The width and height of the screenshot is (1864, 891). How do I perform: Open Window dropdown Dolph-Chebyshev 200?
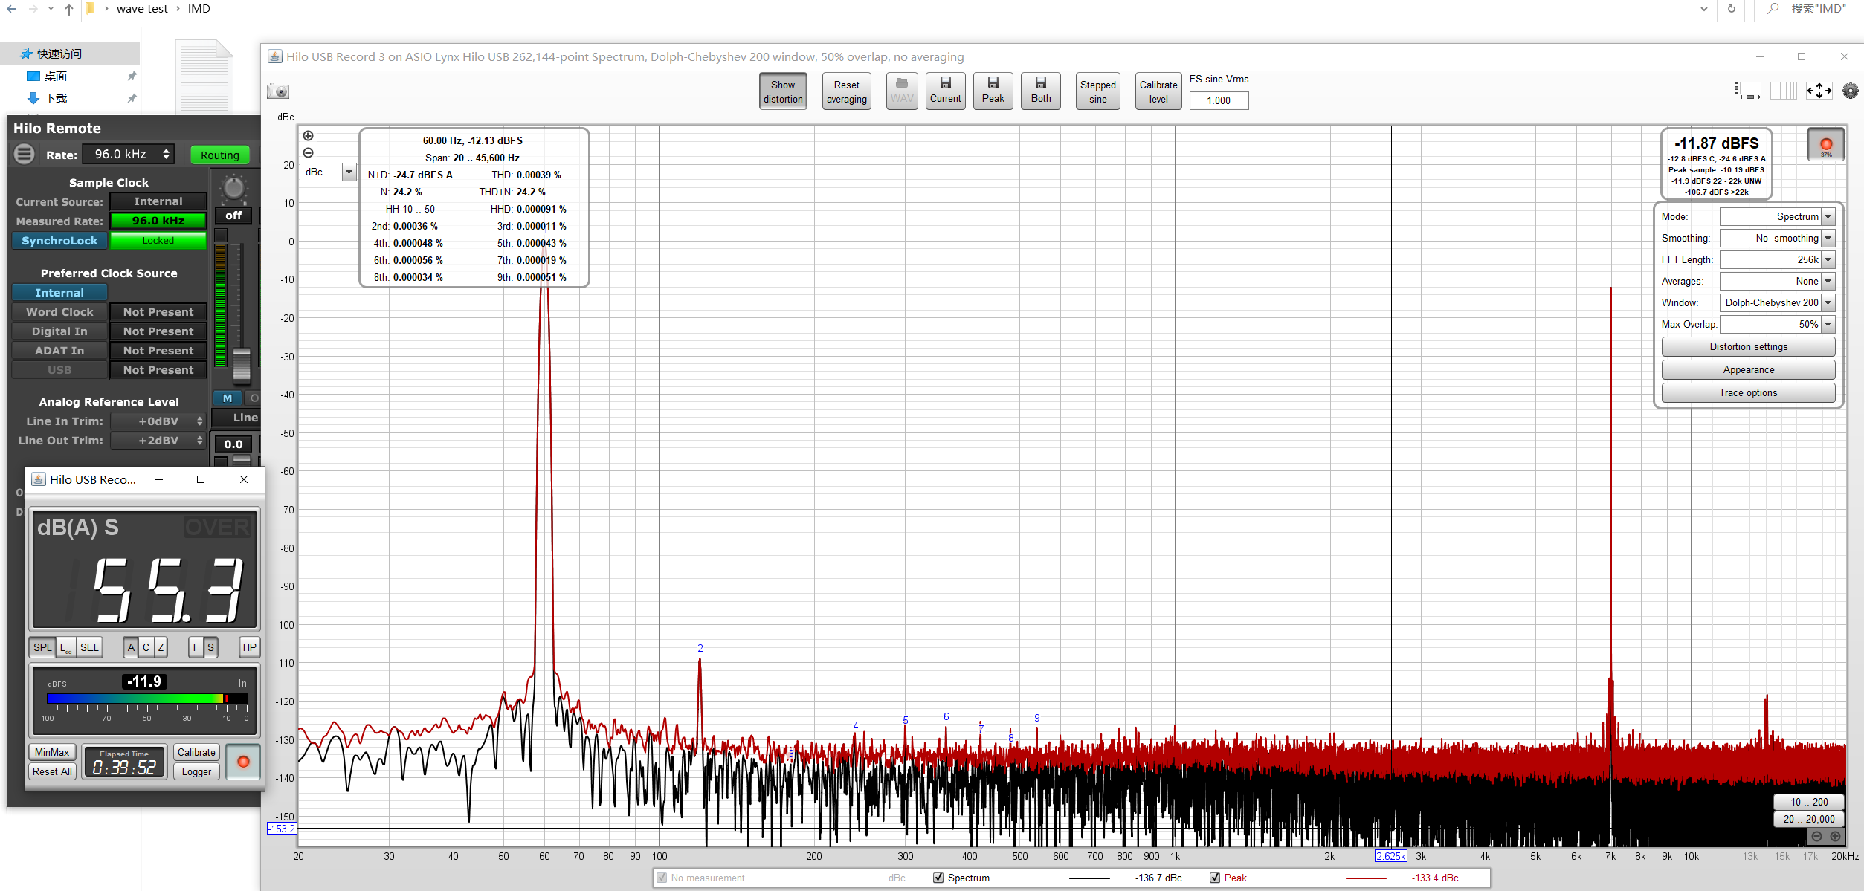point(1777,302)
